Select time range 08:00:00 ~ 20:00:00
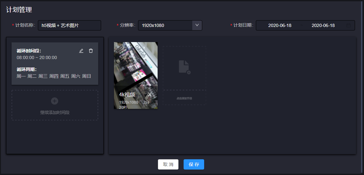This screenshot has height=175, width=364. coord(37,57)
